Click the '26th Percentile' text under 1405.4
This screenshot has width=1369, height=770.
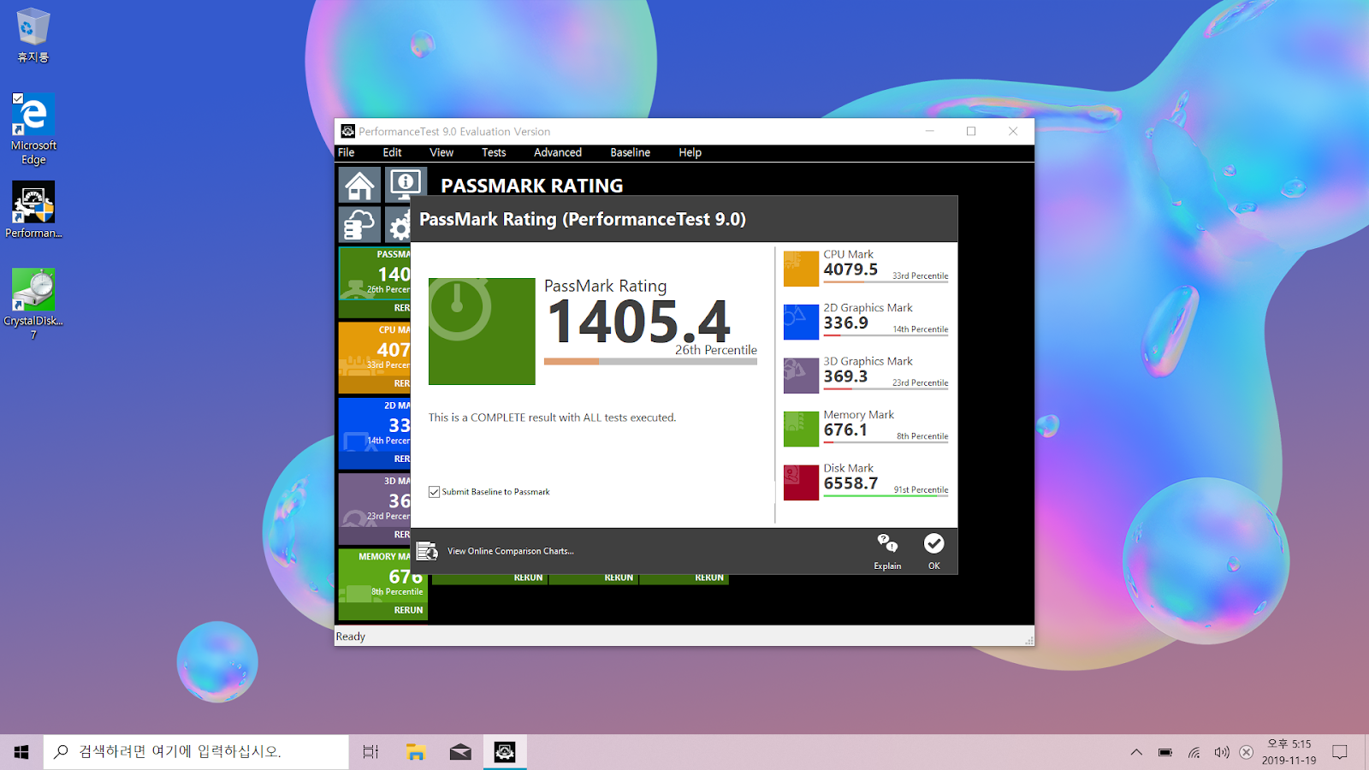716,350
